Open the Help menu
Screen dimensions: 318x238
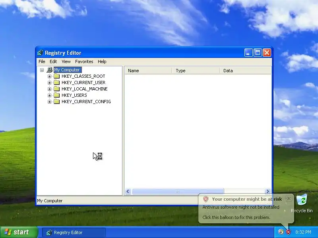tap(102, 61)
